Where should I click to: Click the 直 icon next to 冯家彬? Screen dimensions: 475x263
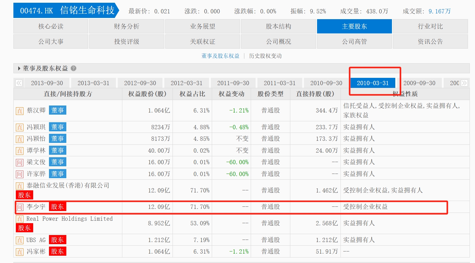point(20,252)
